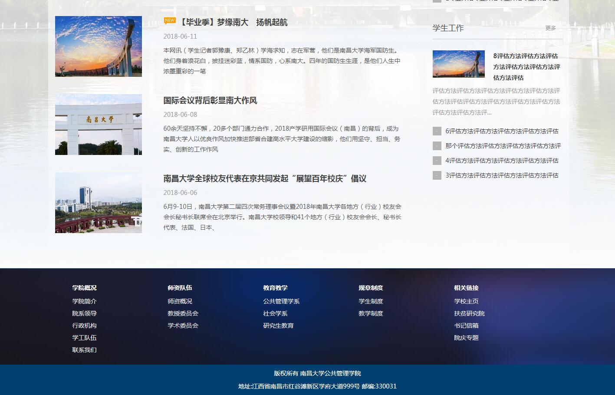Viewport: 615px width, 395px height.
Task: Click date 2018-06-11
Action: [x=180, y=36]
